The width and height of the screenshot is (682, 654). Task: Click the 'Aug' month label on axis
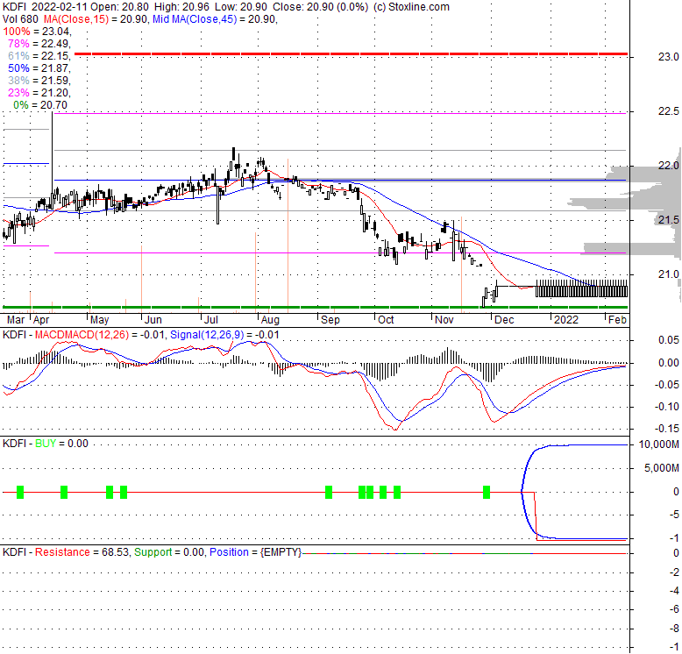tap(270, 320)
